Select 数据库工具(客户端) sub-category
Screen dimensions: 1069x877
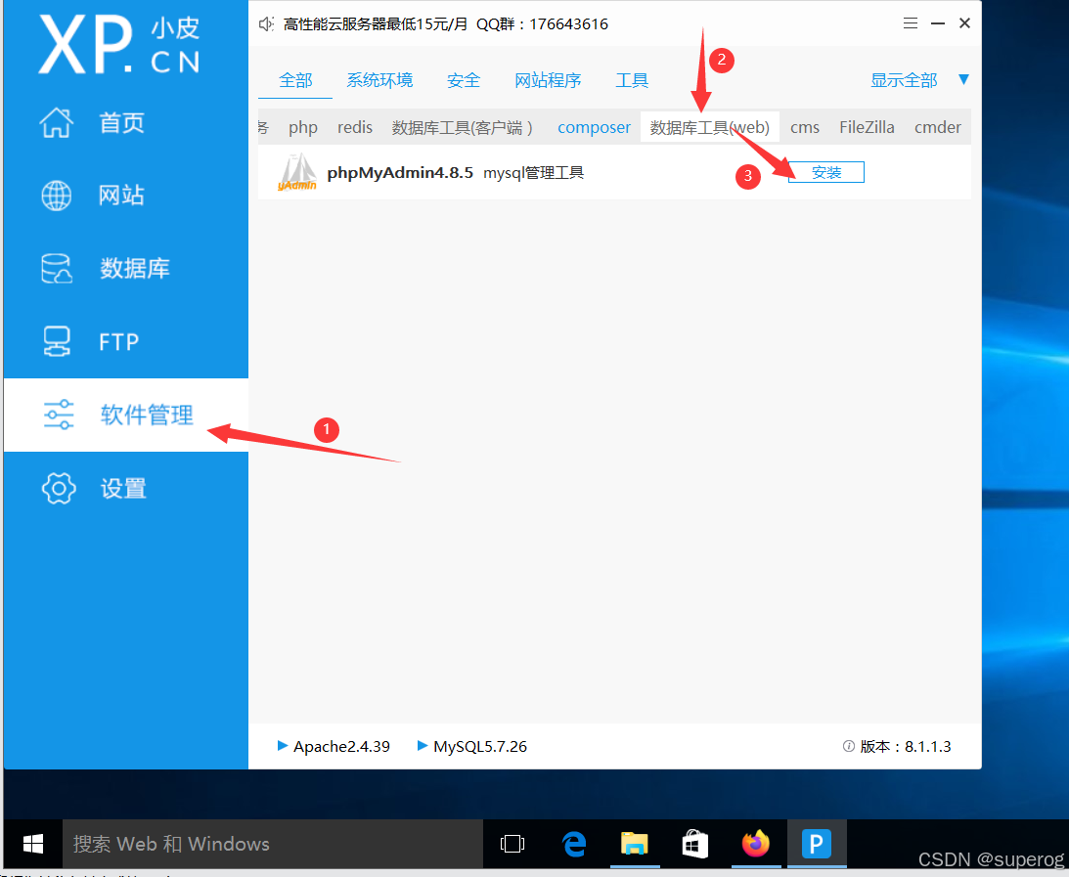pos(462,127)
